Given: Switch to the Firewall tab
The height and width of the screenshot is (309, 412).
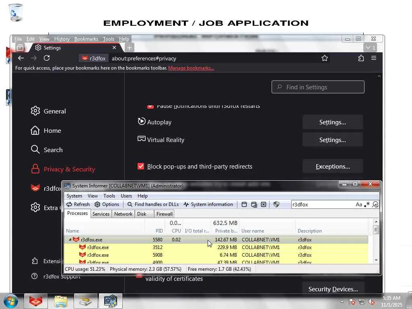Looking at the screenshot, I should click(x=165, y=214).
